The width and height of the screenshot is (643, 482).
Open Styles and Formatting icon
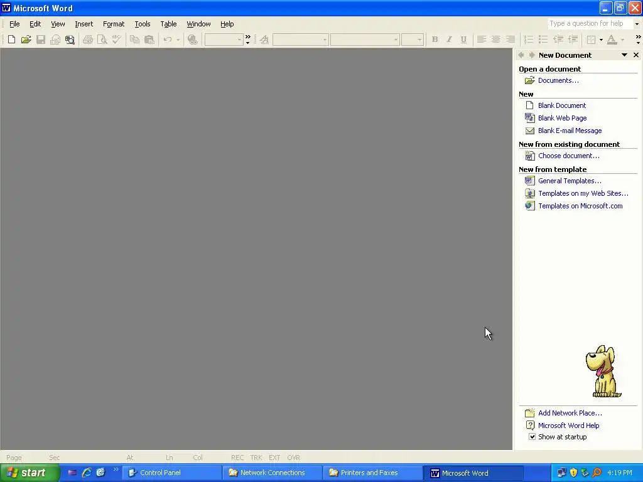pyautogui.click(x=264, y=40)
